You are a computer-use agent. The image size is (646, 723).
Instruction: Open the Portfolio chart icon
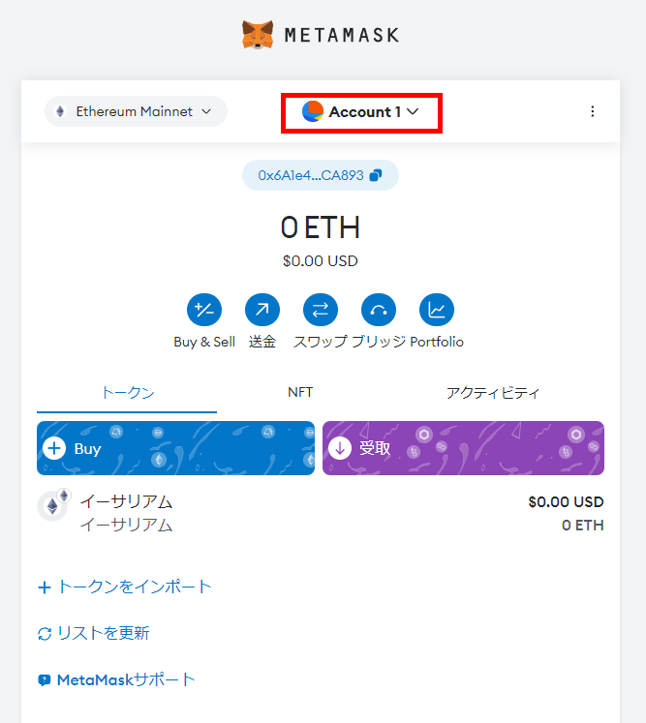437,310
